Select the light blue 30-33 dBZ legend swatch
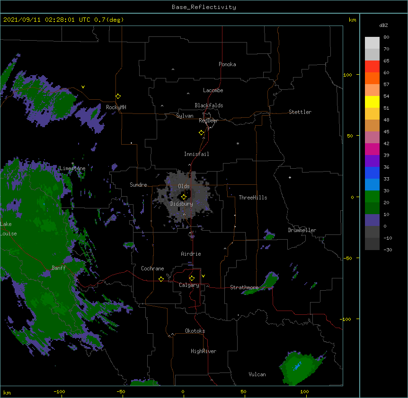Screen dimensions: 408x398 (372, 184)
